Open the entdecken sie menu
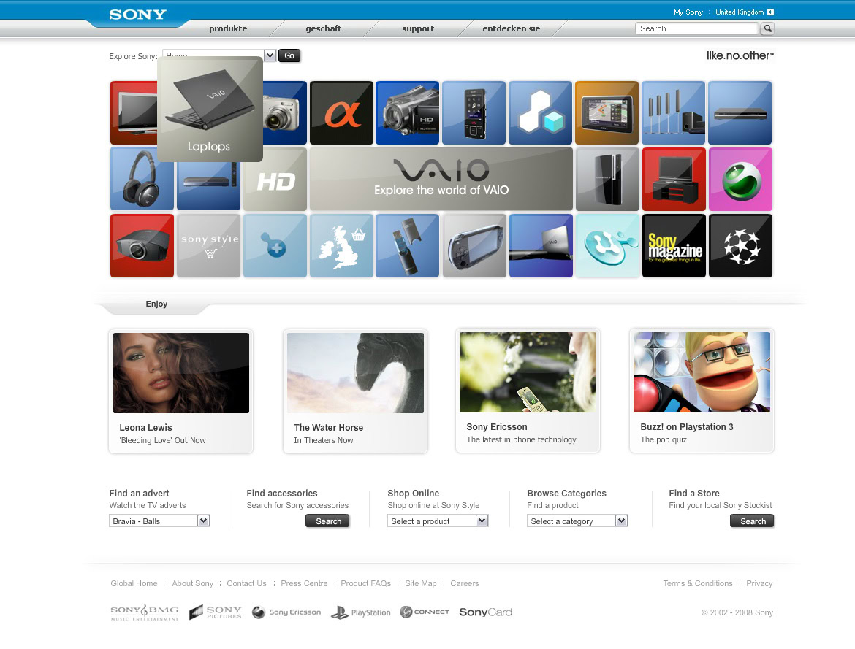This screenshot has height=649, width=855. [x=512, y=28]
